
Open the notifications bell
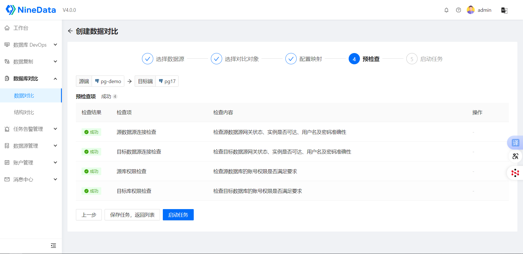[x=446, y=10]
